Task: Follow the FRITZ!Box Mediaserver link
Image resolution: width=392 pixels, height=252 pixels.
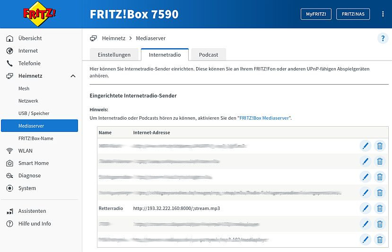Action: 264,118
